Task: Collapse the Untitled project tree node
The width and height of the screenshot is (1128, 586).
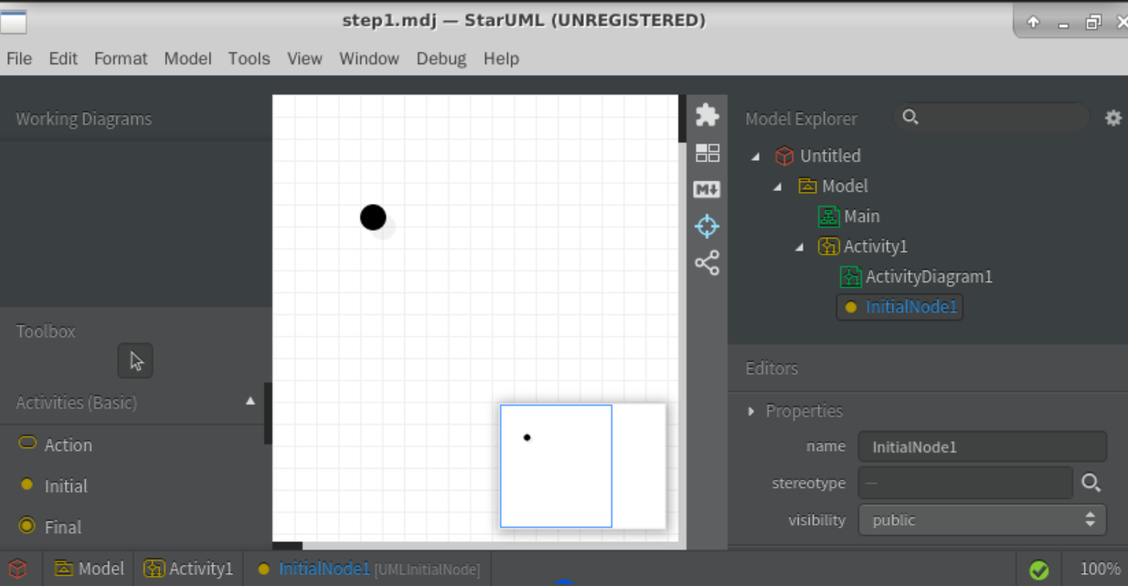Action: 755,156
